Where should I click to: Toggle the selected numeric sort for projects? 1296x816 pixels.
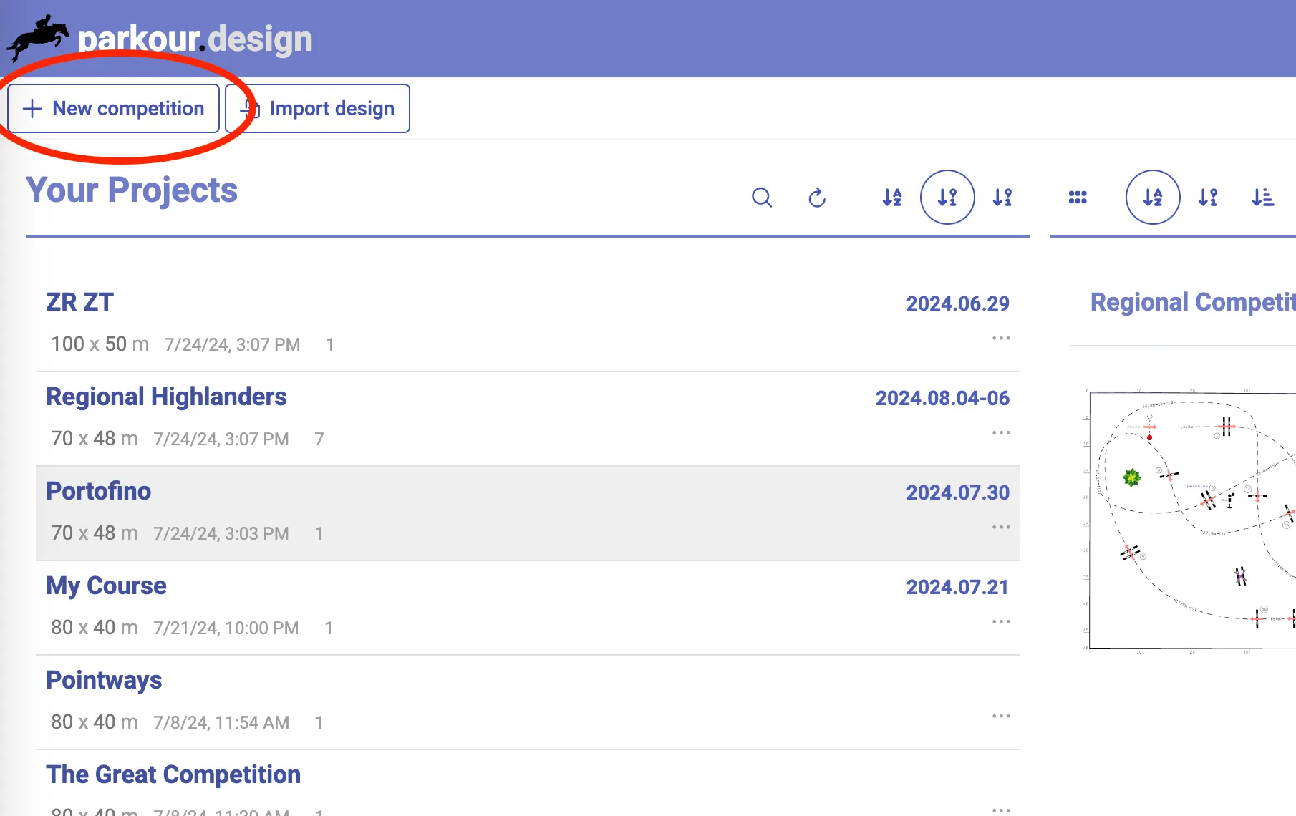point(947,198)
